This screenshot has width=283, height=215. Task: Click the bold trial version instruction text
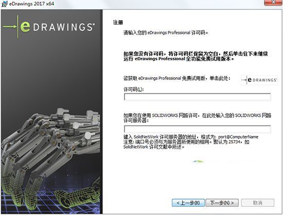point(196,56)
